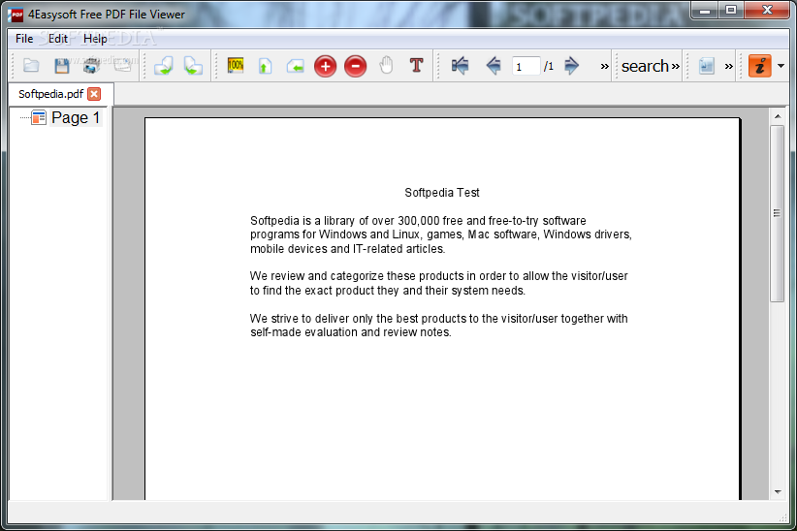Click the orange info icon
Screen dimensions: 797x531
pyautogui.click(x=760, y=66)
